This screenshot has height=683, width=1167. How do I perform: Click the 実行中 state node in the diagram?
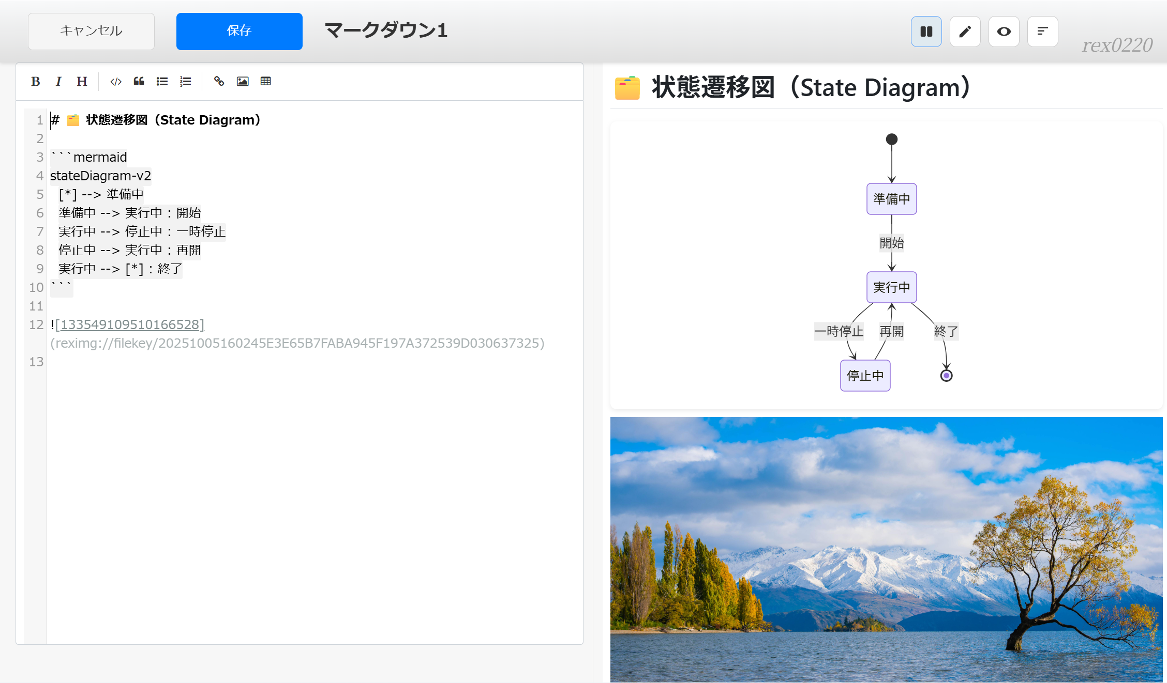(x=891, y=287)
